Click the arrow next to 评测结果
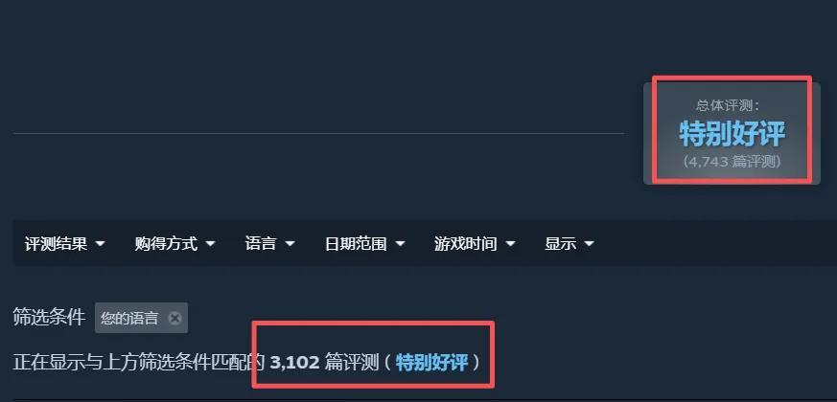This screenshot has width=837, height=402. point(100,244)
